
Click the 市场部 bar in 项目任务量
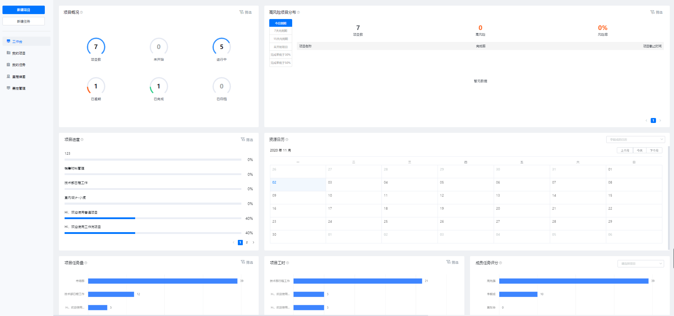163,281
